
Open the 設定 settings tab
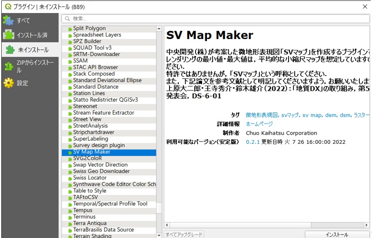pyautogui.click(x=30, y=83)
